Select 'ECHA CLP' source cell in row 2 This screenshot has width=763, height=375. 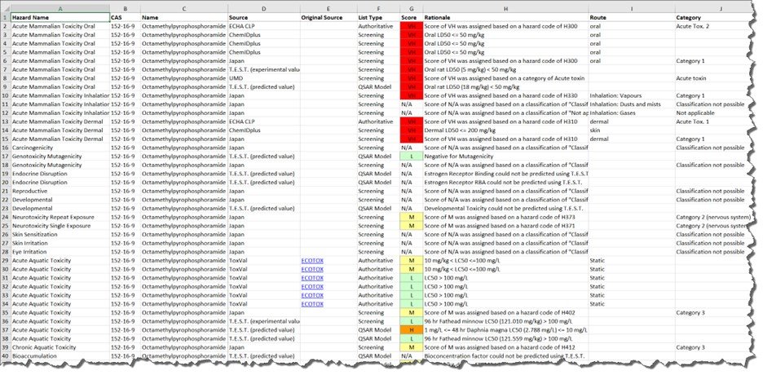click(x=264, y=26)
